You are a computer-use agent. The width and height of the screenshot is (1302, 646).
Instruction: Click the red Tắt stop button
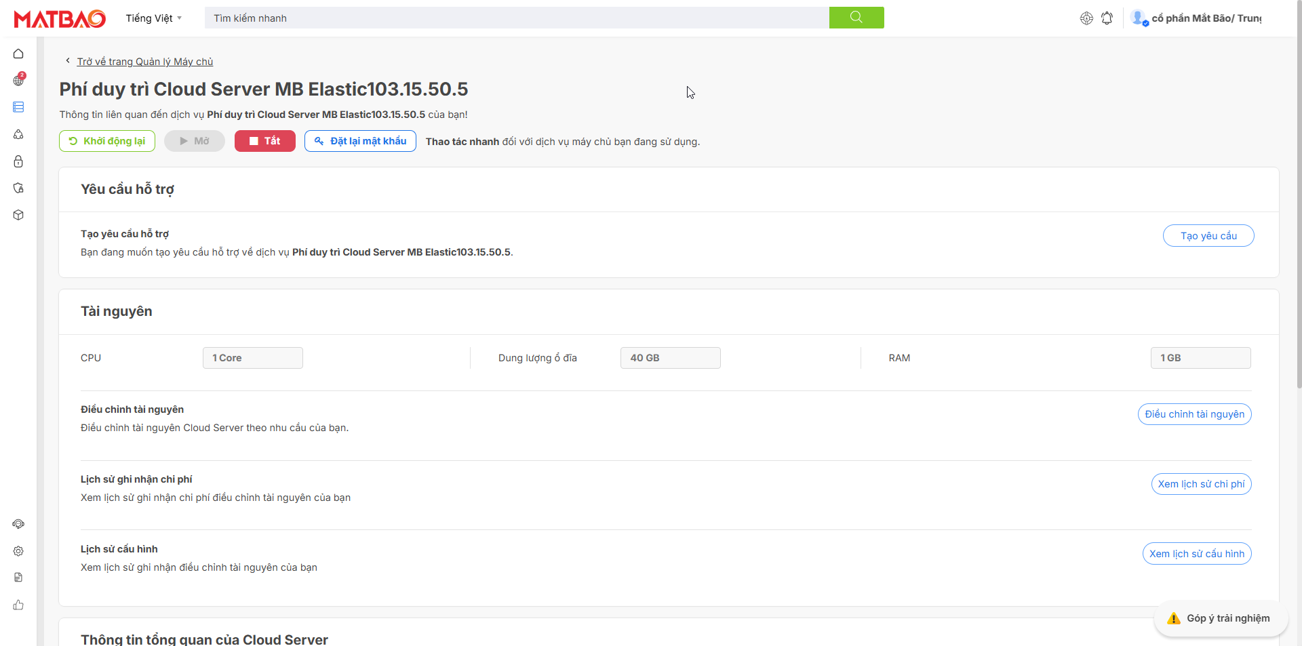264,141
